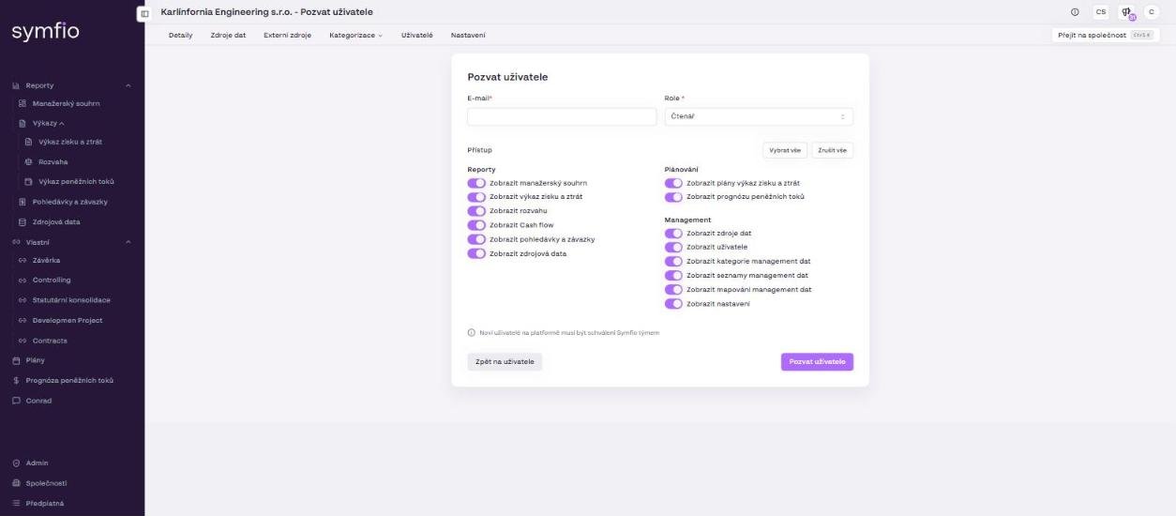Click the Vybrat vše button

(784, 150)
